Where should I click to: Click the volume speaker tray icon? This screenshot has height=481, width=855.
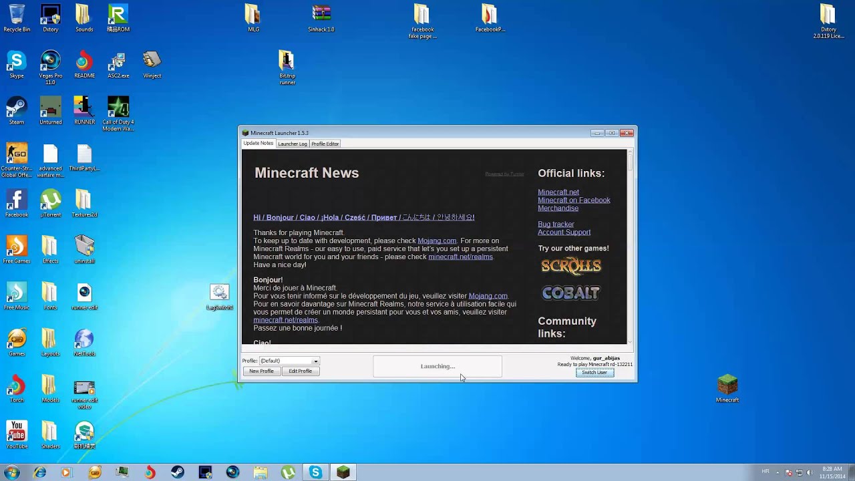point(810,472)
